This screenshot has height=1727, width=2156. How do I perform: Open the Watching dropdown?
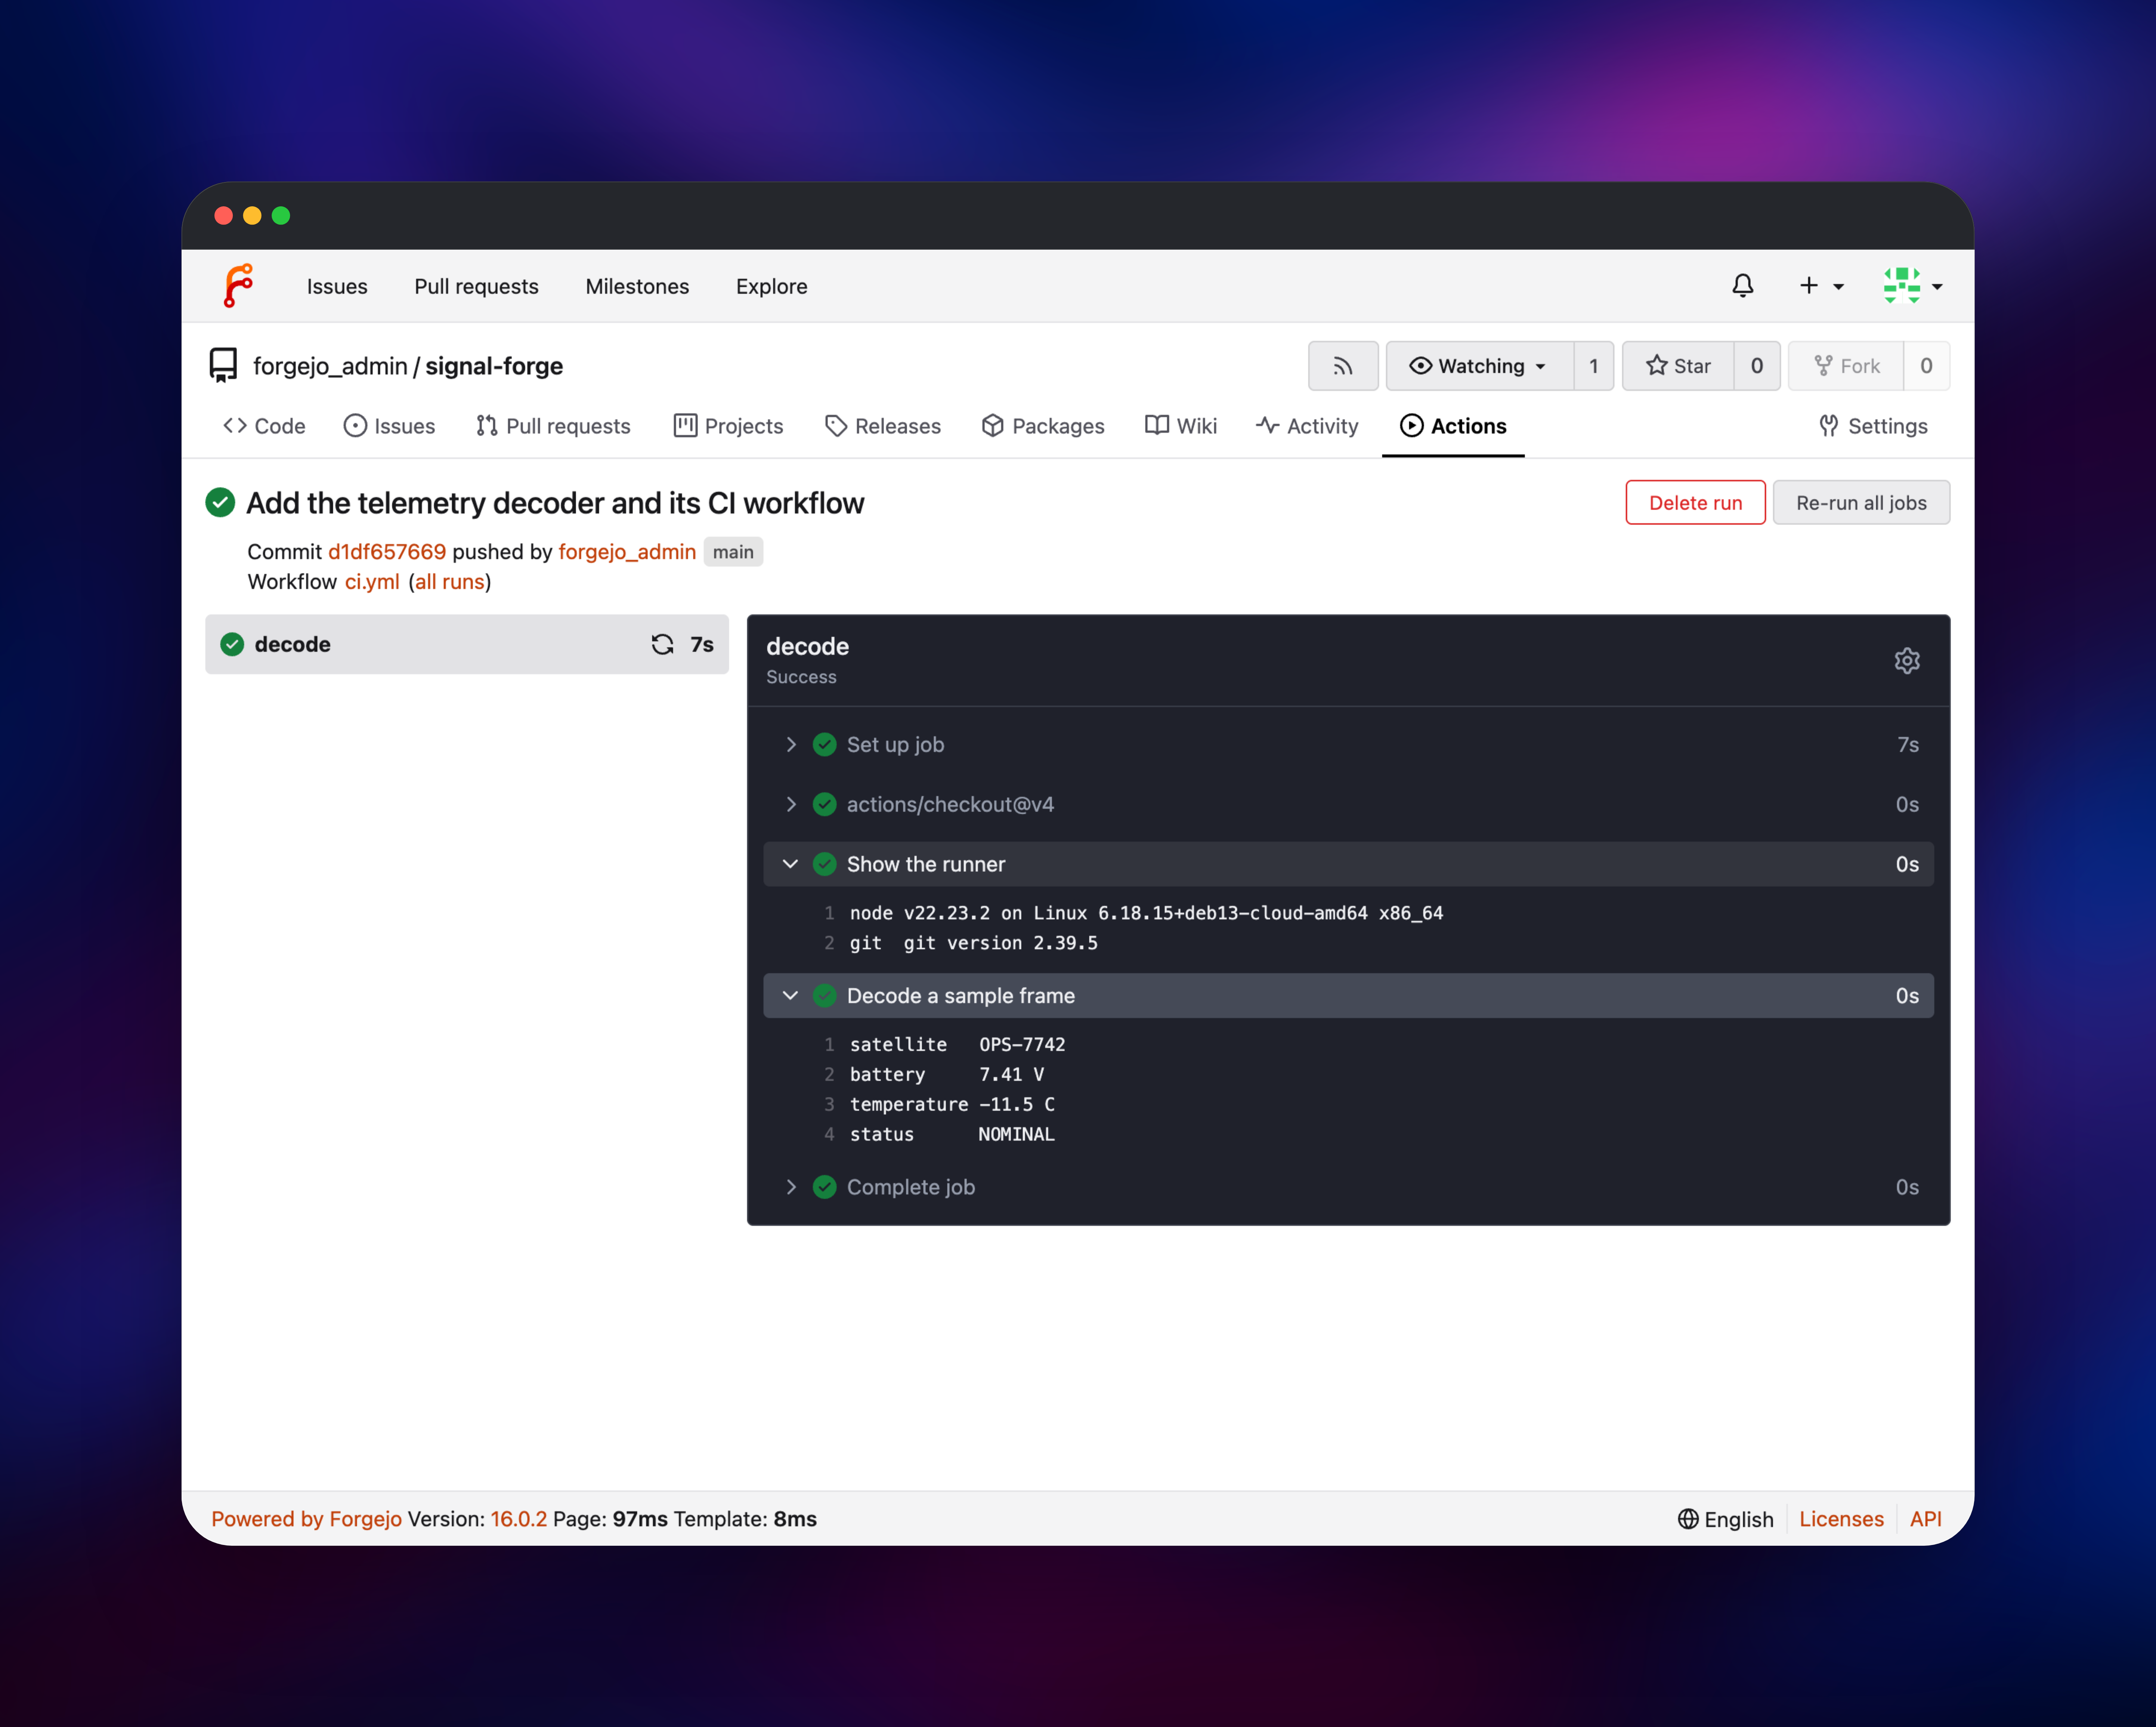(1480, 366)
